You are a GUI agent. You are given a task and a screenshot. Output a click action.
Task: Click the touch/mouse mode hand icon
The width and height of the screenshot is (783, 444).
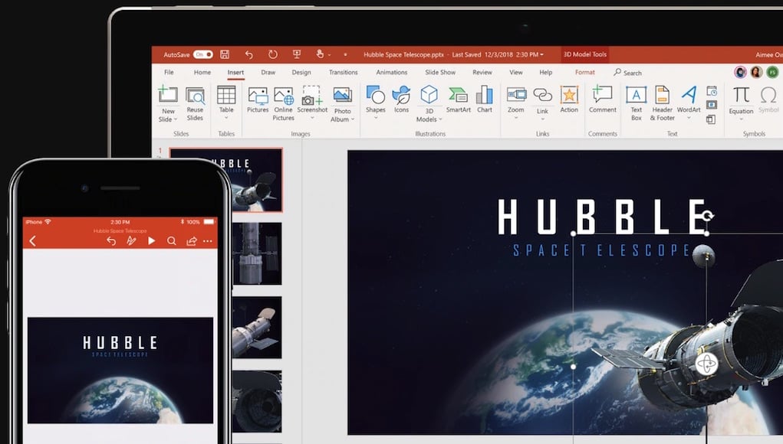[x=320, y=54]
